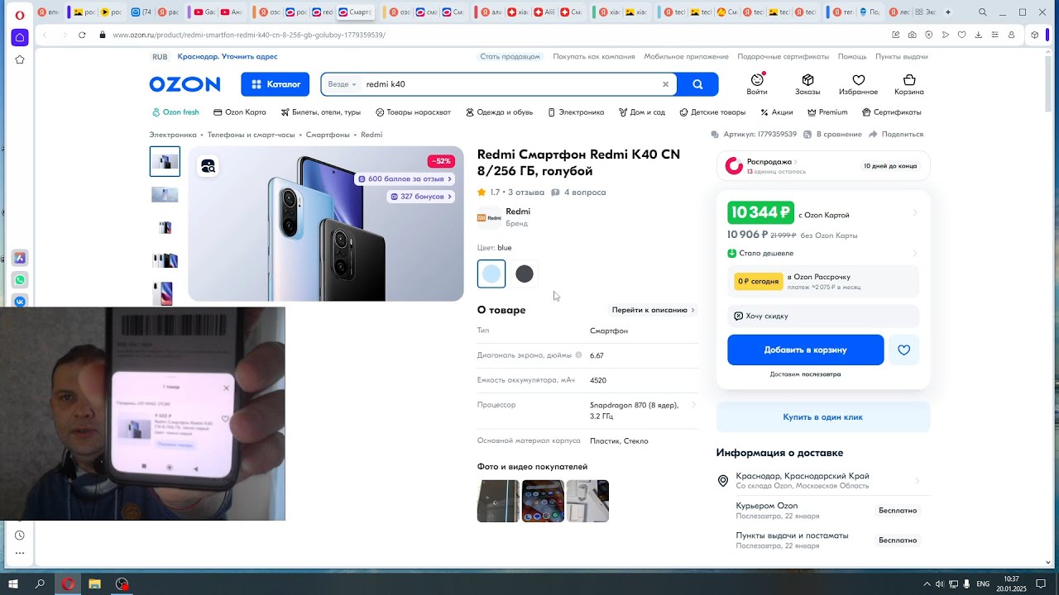1059x595 pixels.
Task: Open Избранное favorites icon
Action: (858, 84)
